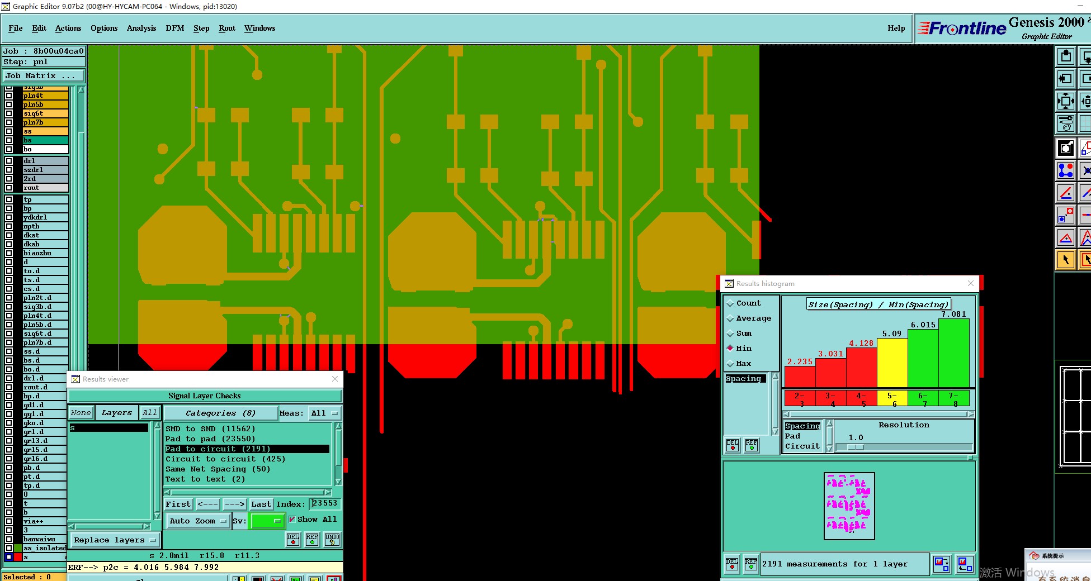Click the zoom home fit-view icon

(1066, 101)
